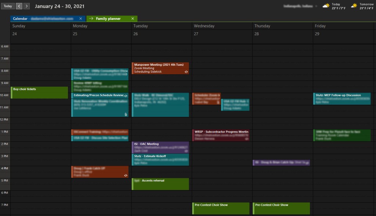Select Stutz: MEP Follow-up Discussion on Friday
Image resolution: width=376 pixels, height=216 pixels.
(342, 98)
